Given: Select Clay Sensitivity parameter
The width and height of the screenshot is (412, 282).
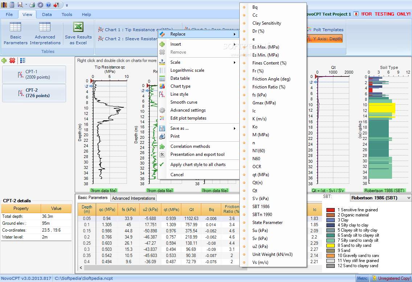Looking at the screenshot, I should tap(273, 23).
